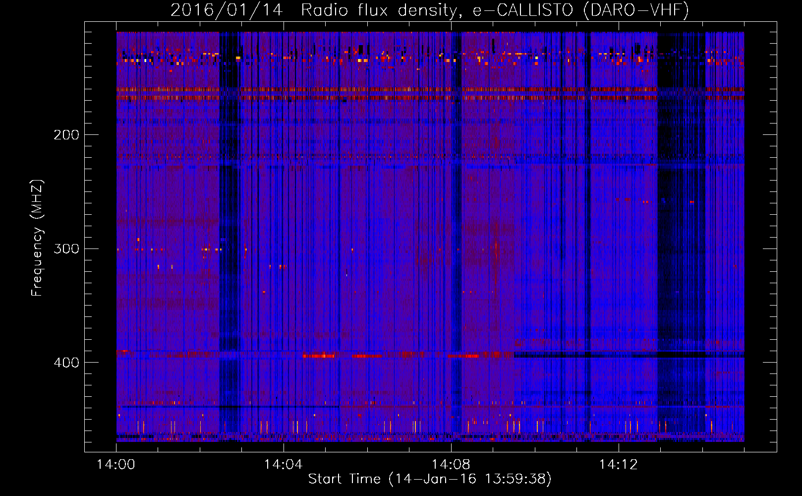802x496 pixels.
Task: Click the 14:08 time tick label
Action: 451,465
